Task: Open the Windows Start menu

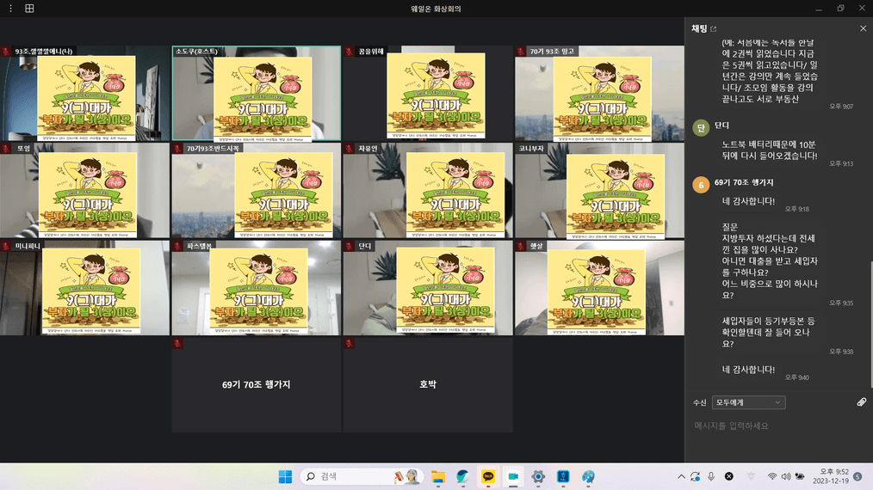Action: (x=285, y=476)
